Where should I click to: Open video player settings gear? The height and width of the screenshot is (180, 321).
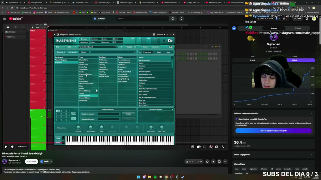point(211,147)
